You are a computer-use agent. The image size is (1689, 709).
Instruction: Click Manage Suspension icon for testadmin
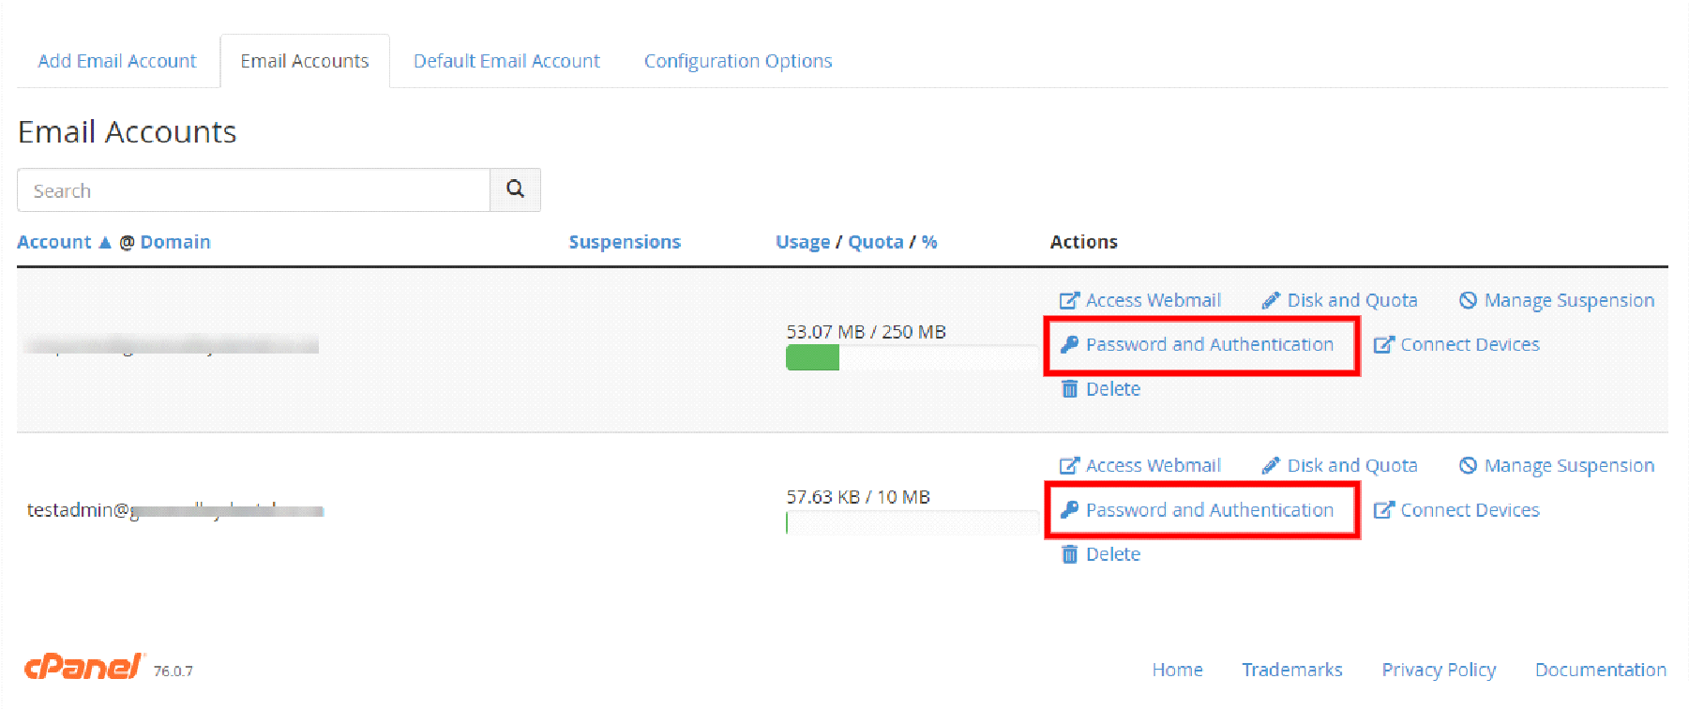[x=1468, y=465]
